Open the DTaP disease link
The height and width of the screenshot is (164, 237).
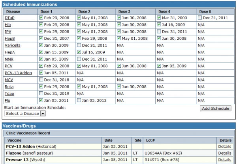point(9,18)
